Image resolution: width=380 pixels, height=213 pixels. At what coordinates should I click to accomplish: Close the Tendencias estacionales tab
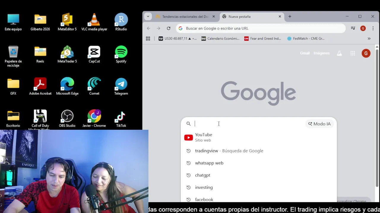tap(213, 17)
